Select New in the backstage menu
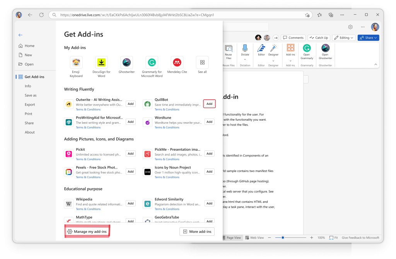The image size is (396, 259). click(26, 55)
